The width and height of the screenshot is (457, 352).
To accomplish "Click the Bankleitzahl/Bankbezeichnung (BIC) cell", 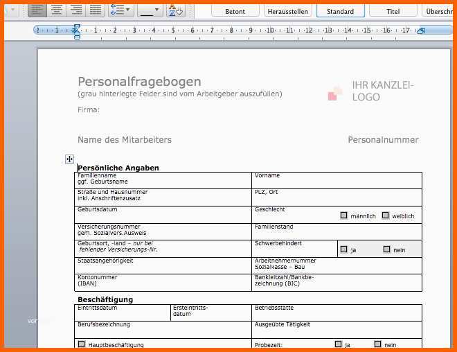I will coord(337,283).
